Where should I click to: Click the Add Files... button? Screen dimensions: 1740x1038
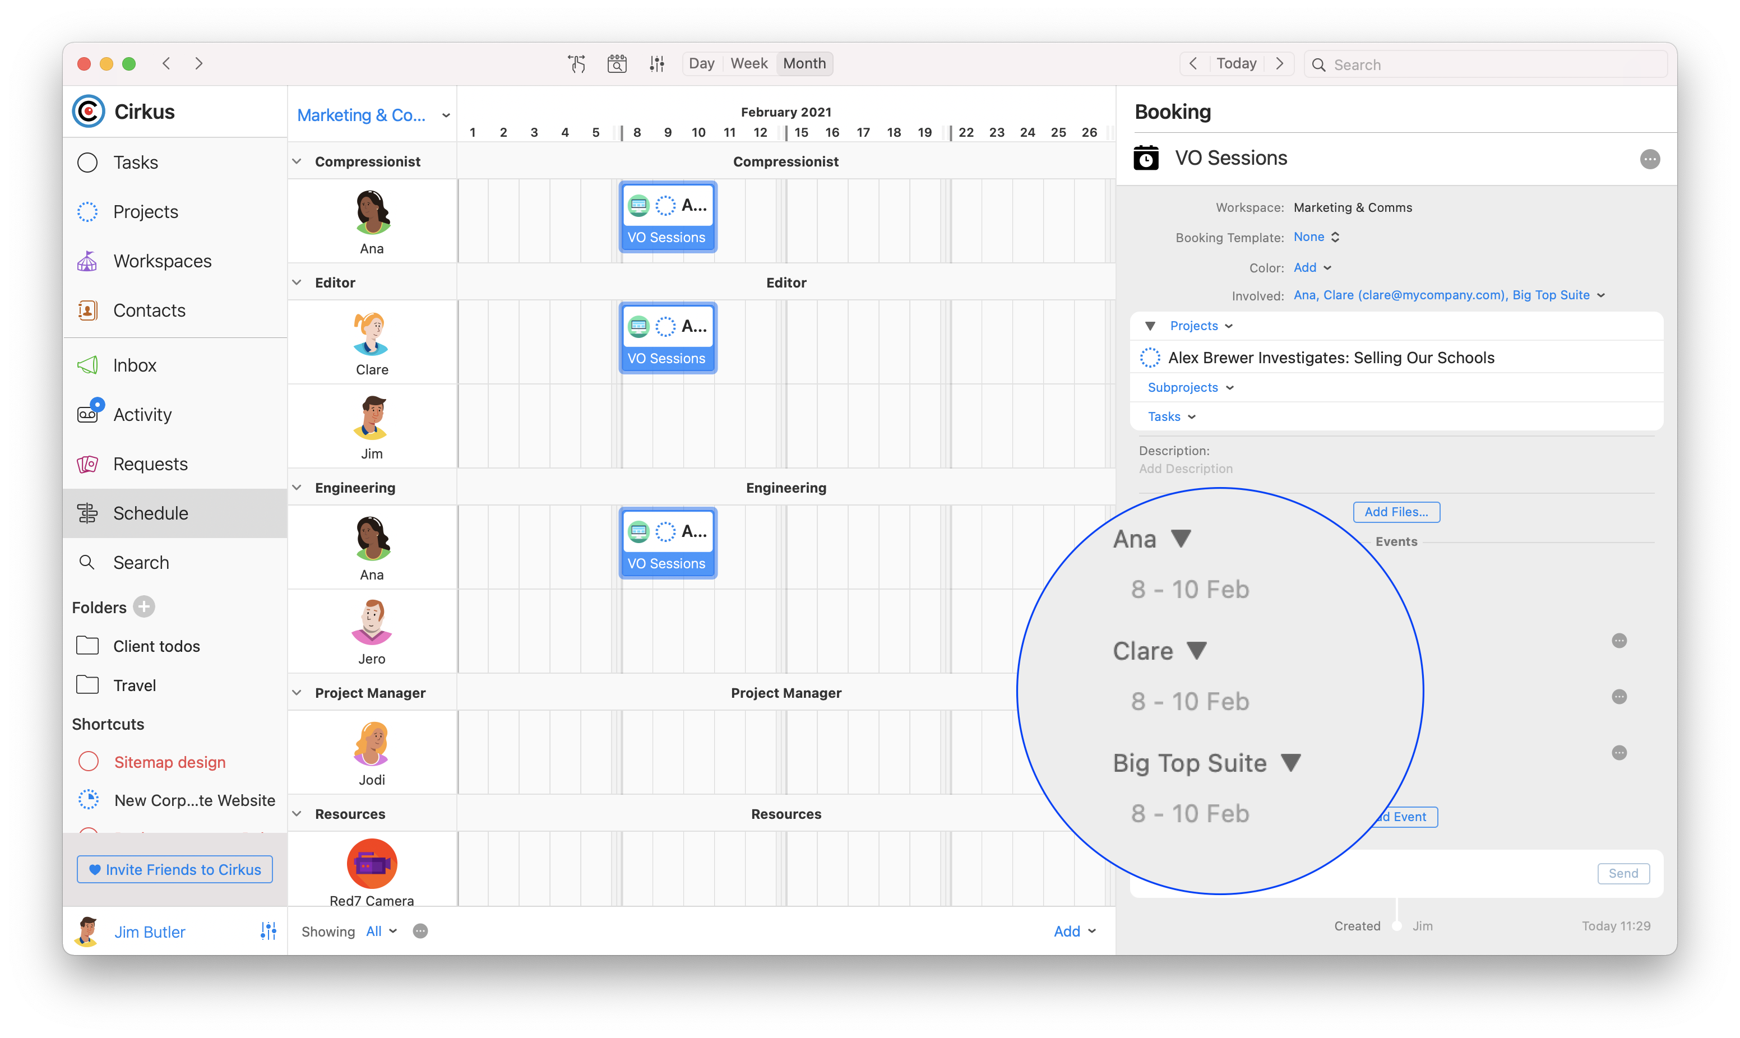(1396, 512)
